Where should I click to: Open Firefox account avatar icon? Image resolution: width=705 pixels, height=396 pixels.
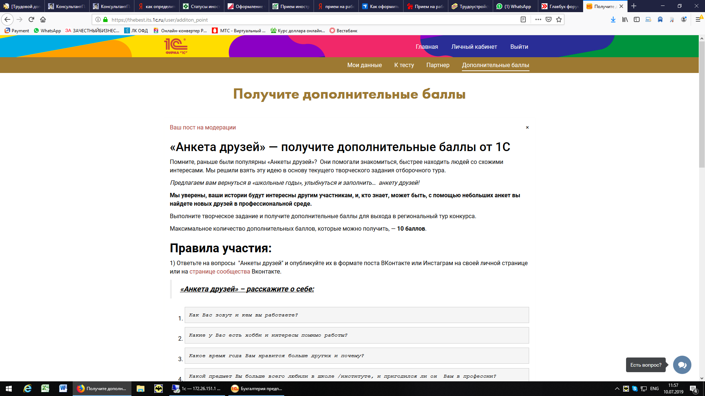click(684, 20)
